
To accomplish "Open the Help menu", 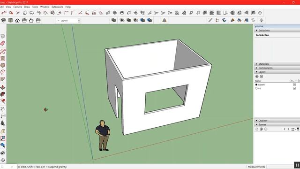I will coord(68,7).
